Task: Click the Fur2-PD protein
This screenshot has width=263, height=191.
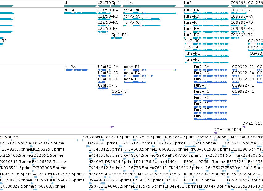Action: [x=201, y=73]
